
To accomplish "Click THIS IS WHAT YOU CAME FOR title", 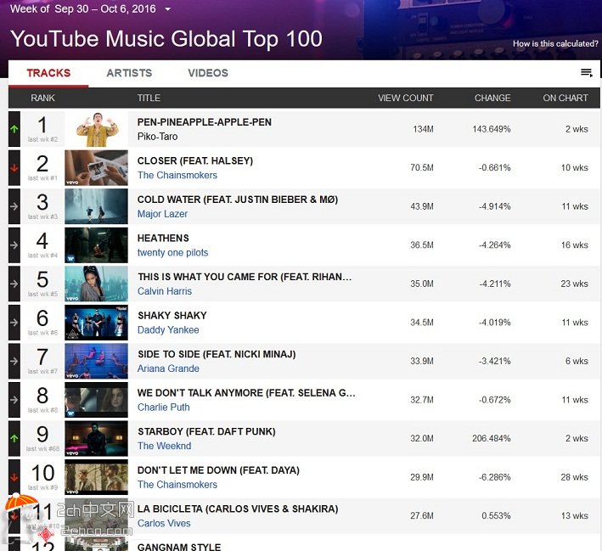I will tap(245, 277).
